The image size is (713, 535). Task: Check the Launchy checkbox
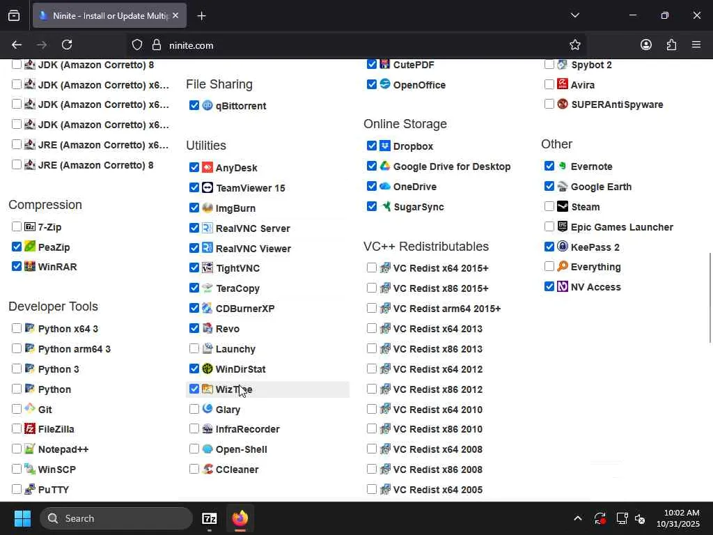[x=194, y=348]
